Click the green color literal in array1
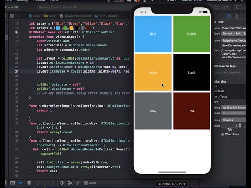This screenshot has height=188, width=251. (x=65, y=28)
